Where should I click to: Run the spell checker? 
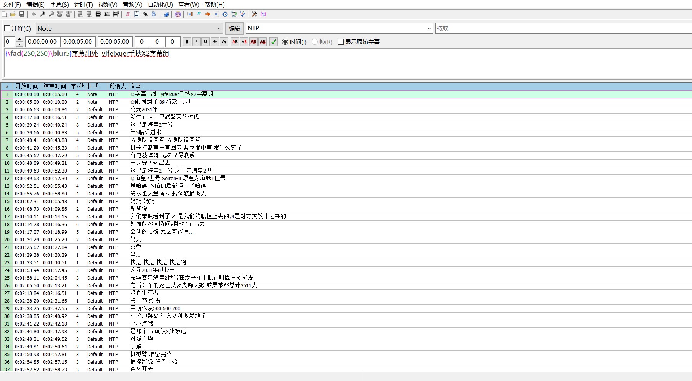[243, 14]
